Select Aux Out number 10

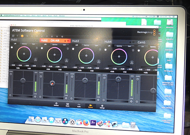coord(62,36)
